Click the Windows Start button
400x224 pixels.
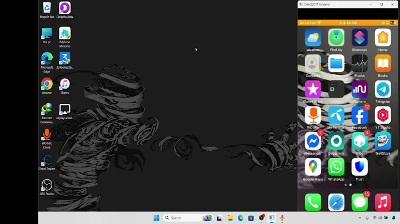(156, 218)
